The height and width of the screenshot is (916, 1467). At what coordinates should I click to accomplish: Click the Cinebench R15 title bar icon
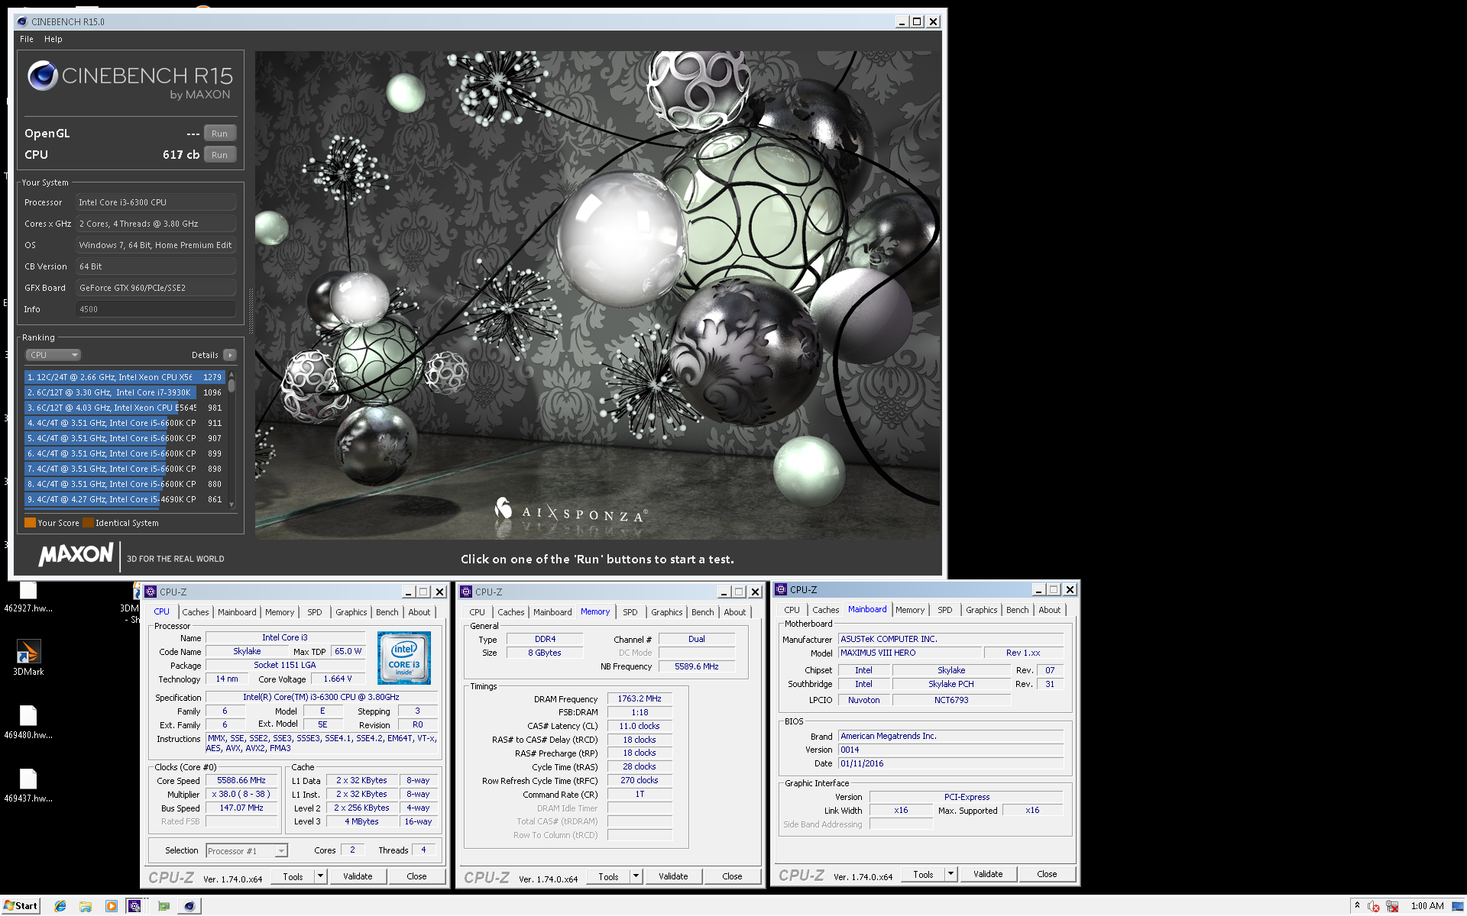(x=22, y=21)
